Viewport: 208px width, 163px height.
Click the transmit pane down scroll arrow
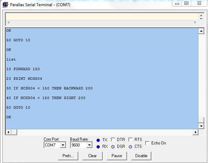click(201, 19)
